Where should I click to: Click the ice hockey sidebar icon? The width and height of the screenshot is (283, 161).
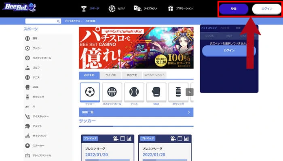(27, 116)
